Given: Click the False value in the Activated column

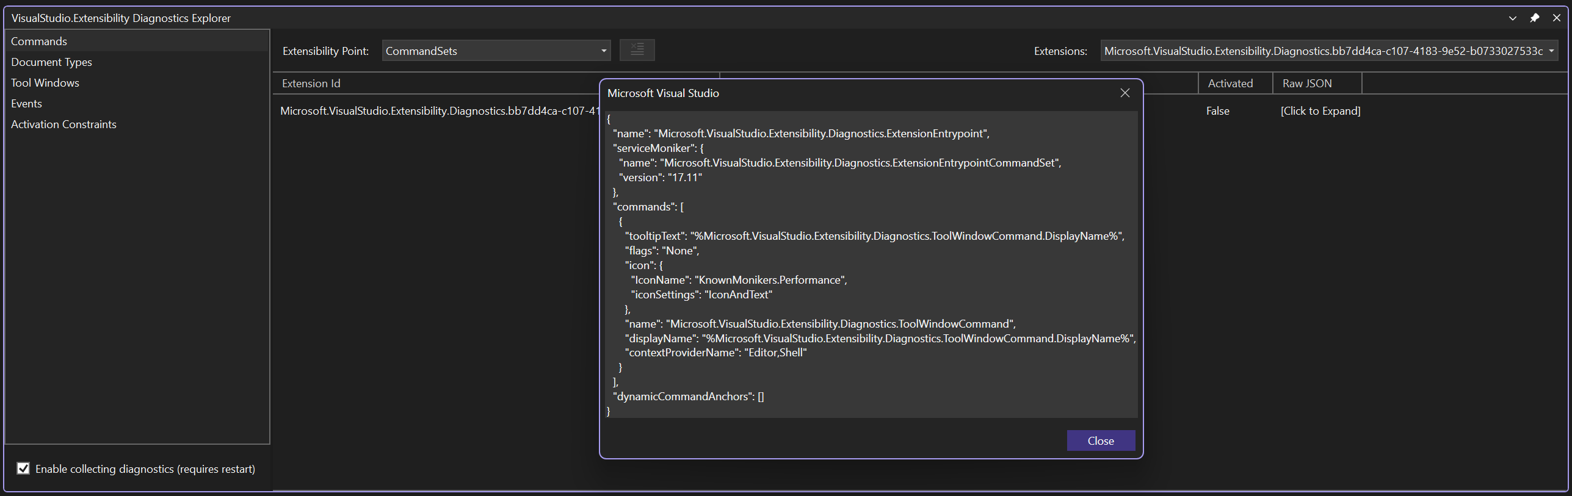Looking at the screenshot, I should (x=1217, y=110).
